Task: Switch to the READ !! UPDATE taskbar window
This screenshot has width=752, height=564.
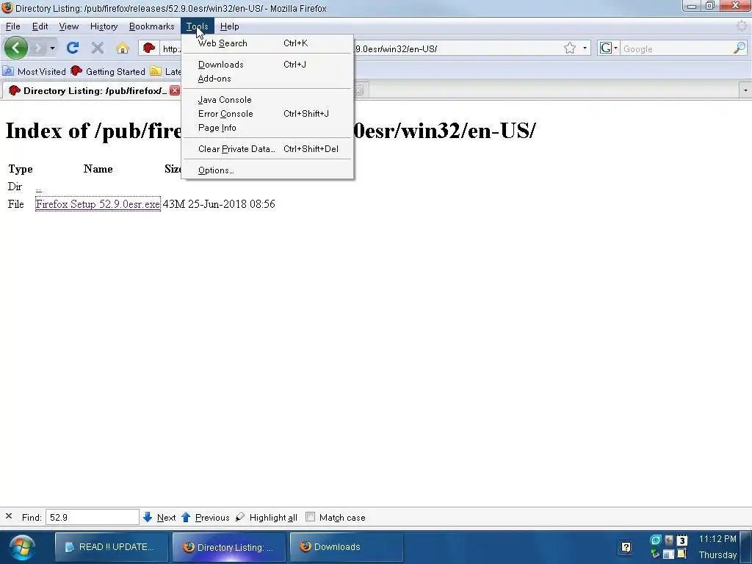Action: [112, 546]
